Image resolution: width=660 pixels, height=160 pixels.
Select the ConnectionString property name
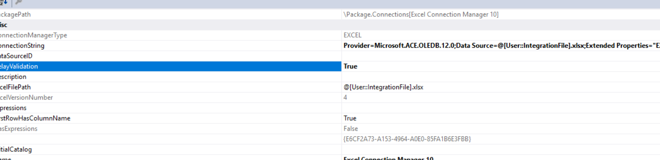(22, 46)
